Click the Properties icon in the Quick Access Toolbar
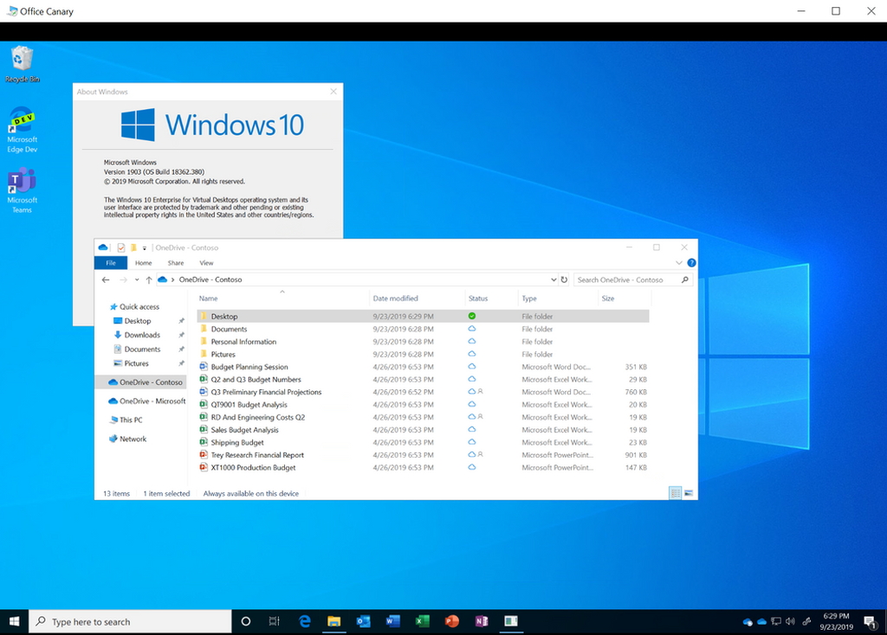Screen dimensions: 887x635 121,247
